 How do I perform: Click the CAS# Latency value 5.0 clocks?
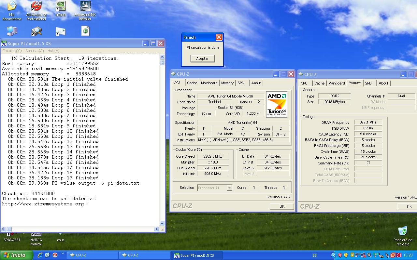point(368,134)
